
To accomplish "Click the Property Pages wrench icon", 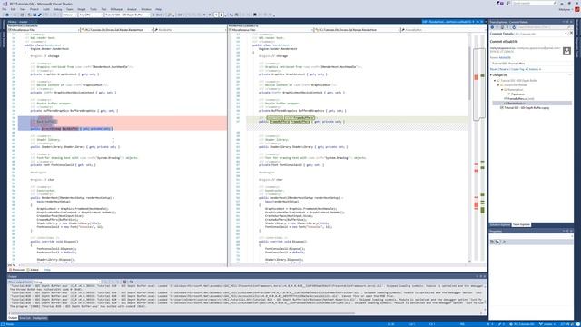I will (x=504, y=242).
